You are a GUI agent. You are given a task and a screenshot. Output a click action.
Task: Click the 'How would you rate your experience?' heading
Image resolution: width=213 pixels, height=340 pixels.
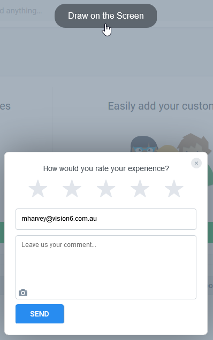tap(106, 168)
